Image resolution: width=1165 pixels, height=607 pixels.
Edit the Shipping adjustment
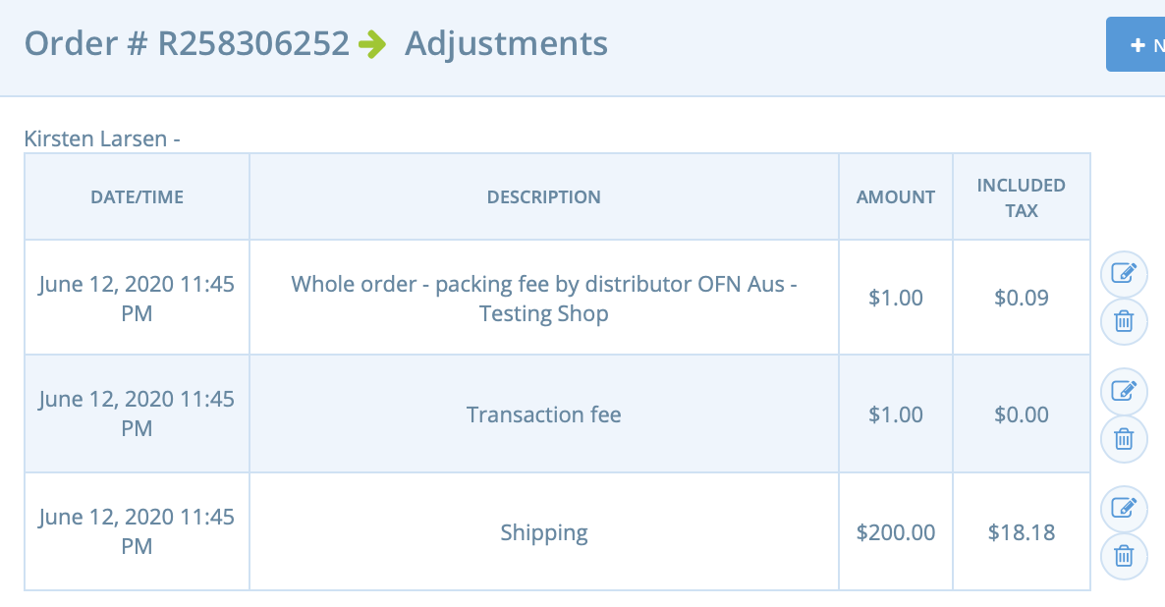tap(1124, 508)
